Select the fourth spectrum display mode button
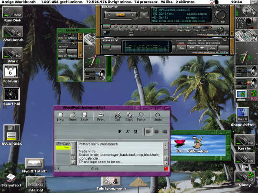Screen dimensions: 258x193 (x=213, y=48)
